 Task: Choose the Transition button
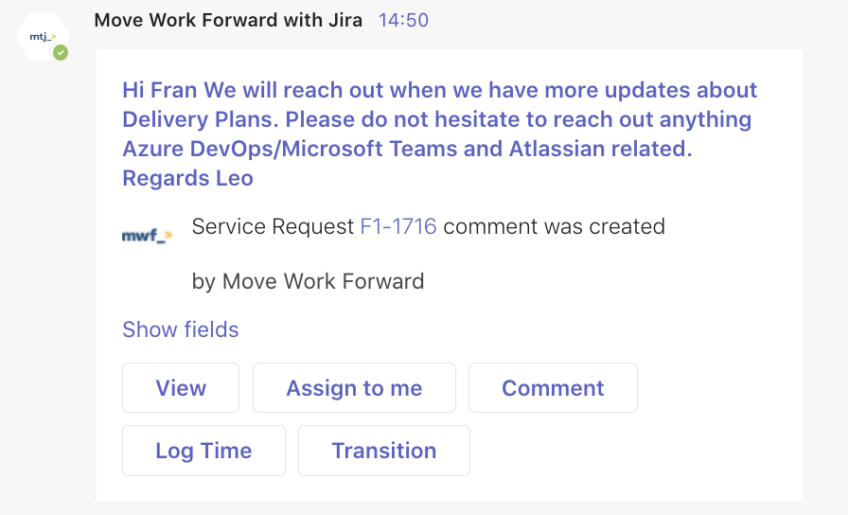(x=383, y=451)
